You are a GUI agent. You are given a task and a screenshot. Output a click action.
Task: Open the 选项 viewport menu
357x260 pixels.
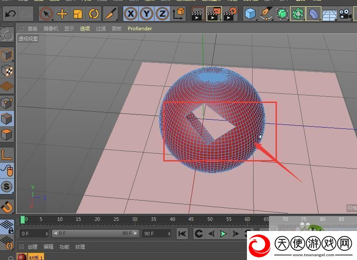click(85, 29)
